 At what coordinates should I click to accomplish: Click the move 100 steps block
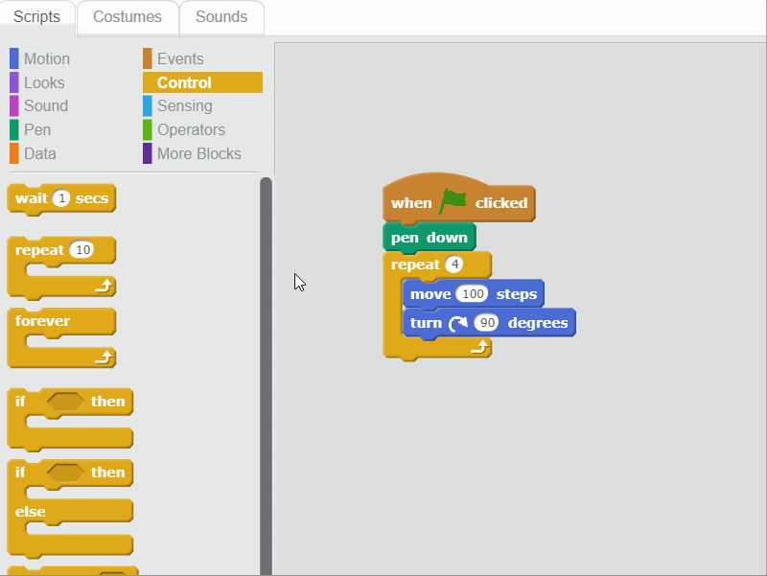point(473,294)
